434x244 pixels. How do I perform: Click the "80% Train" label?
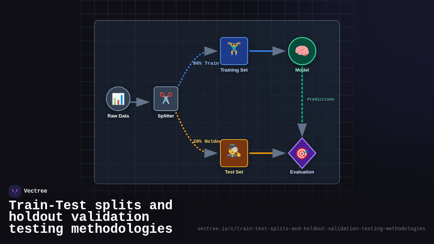206,63
